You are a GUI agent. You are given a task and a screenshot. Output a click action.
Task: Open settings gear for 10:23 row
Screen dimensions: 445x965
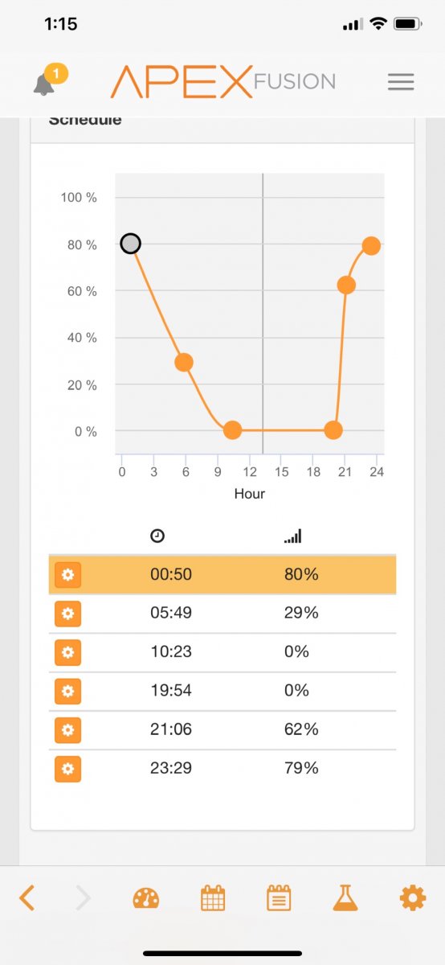(x=68, y=652)
